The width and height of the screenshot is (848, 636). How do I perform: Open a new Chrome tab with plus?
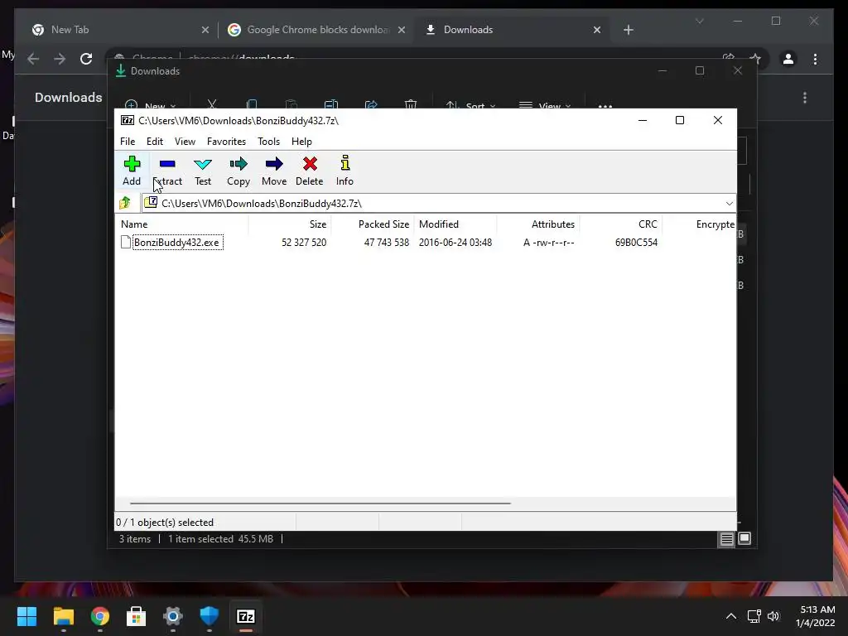click(628, 30)
